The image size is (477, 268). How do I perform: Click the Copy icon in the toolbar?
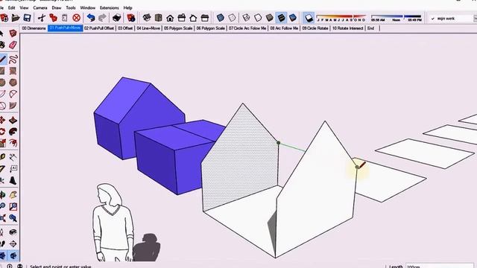(53, 18)
